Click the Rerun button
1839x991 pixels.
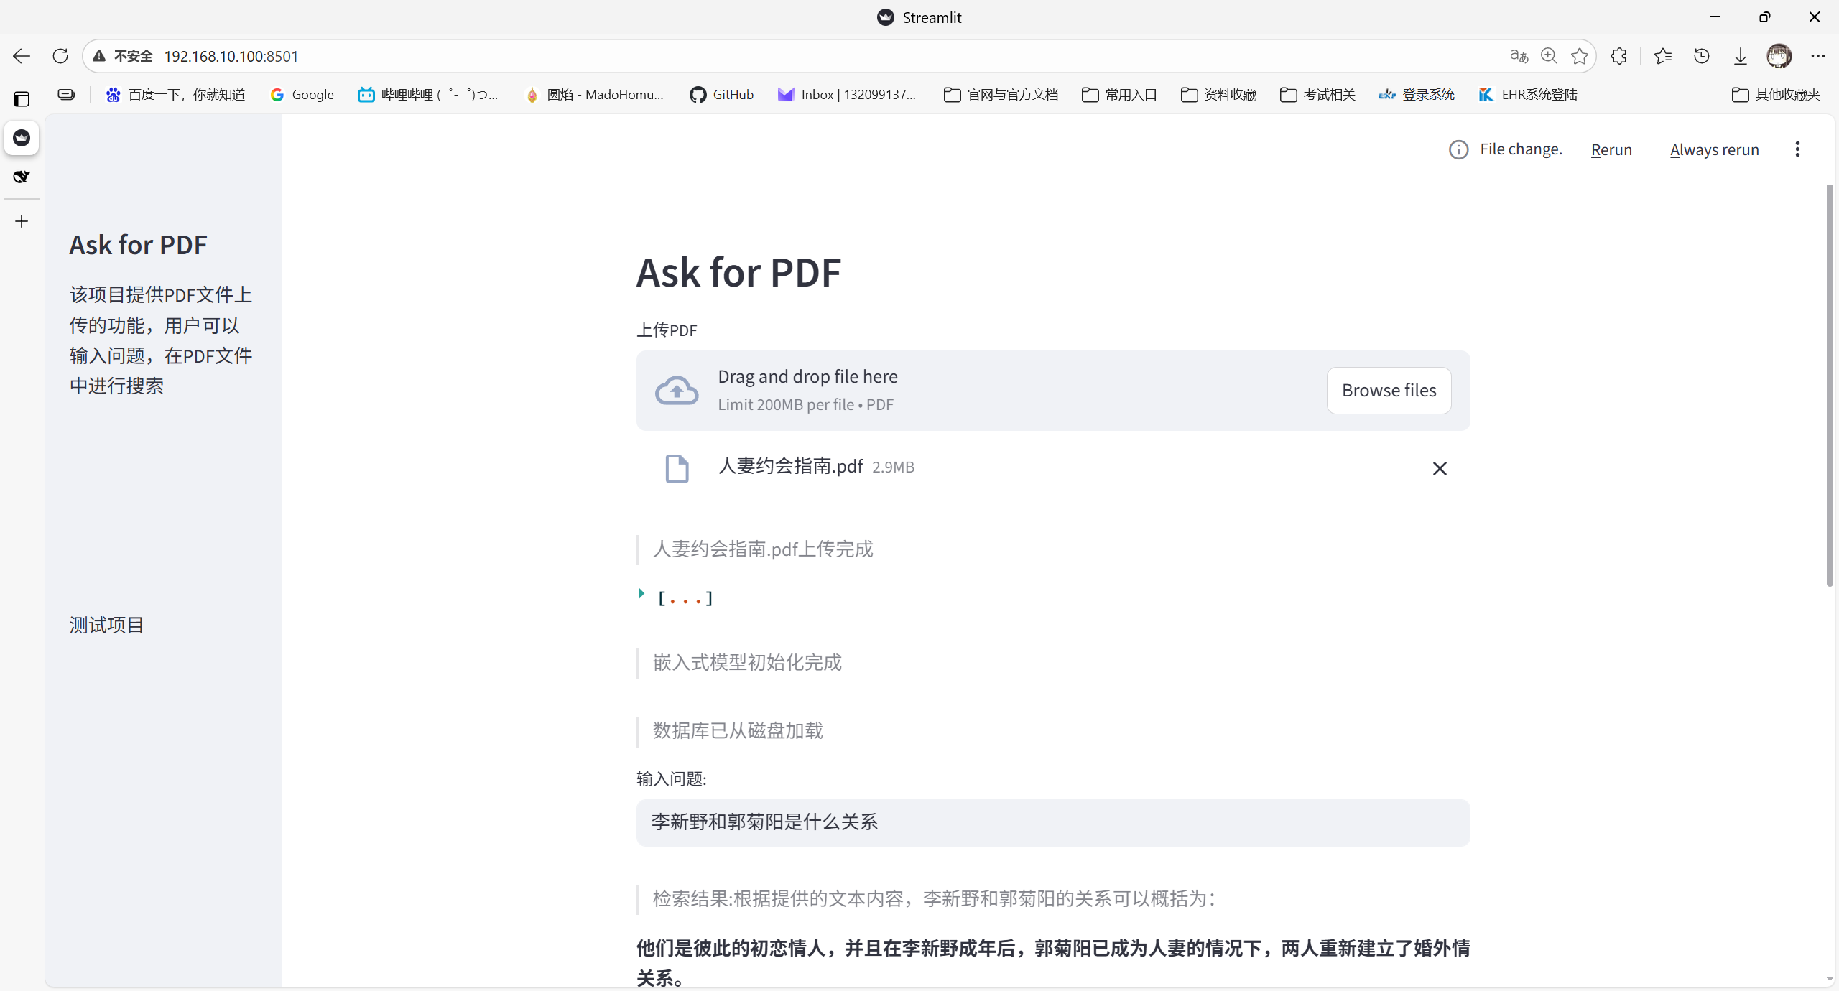click(1611, 149)
